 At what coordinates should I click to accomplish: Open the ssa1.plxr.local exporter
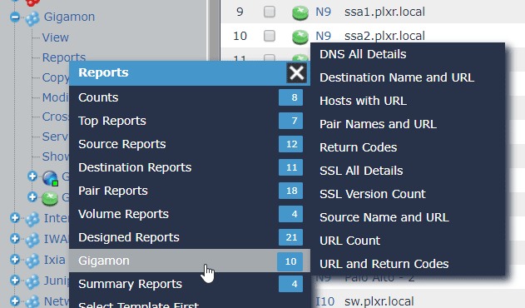pyautogui.click(x=384, y=12)
